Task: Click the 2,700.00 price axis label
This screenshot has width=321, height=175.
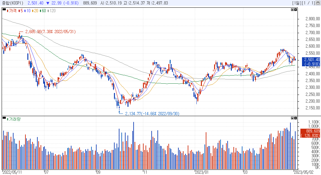Action: (313, 32)
